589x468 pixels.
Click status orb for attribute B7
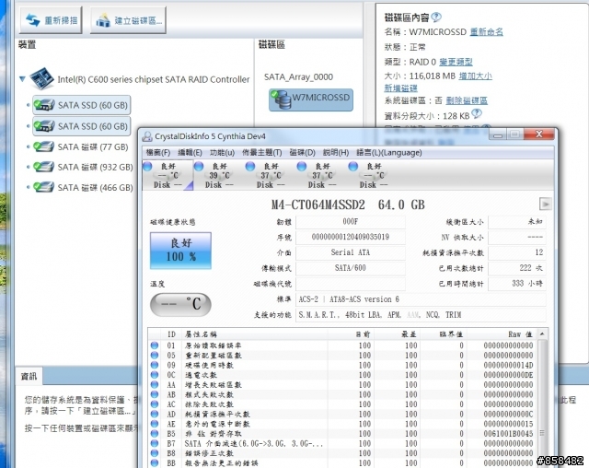155,443
